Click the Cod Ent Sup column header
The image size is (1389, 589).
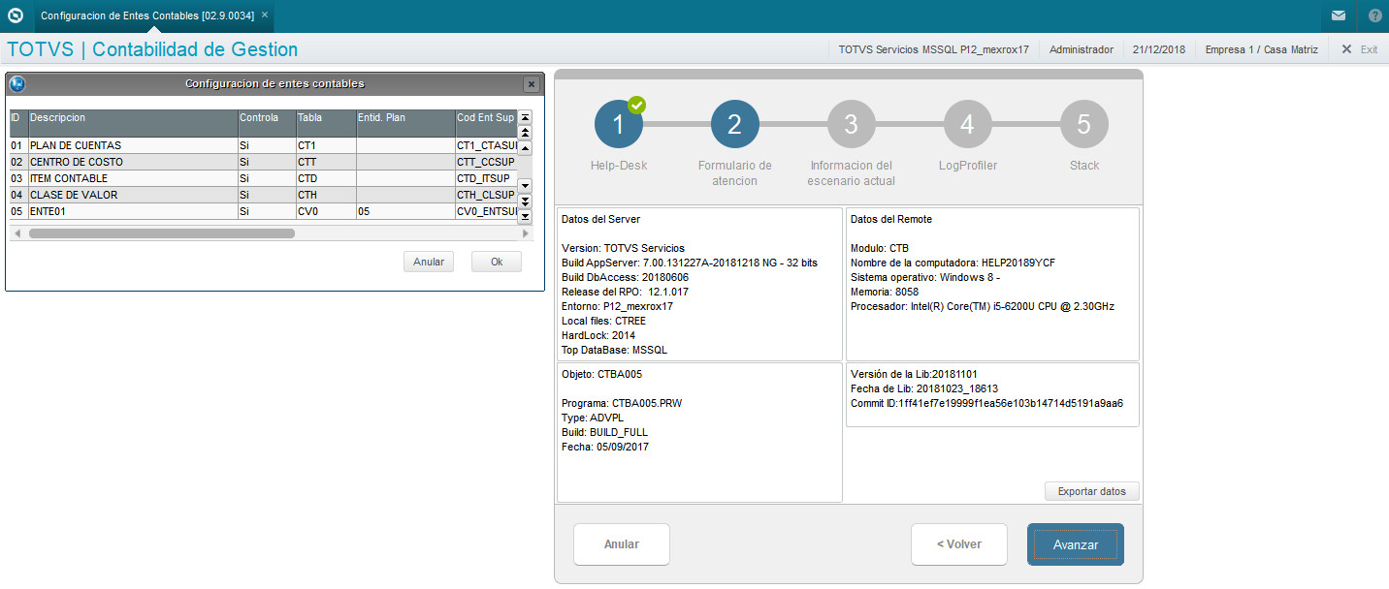coord(486,123)
